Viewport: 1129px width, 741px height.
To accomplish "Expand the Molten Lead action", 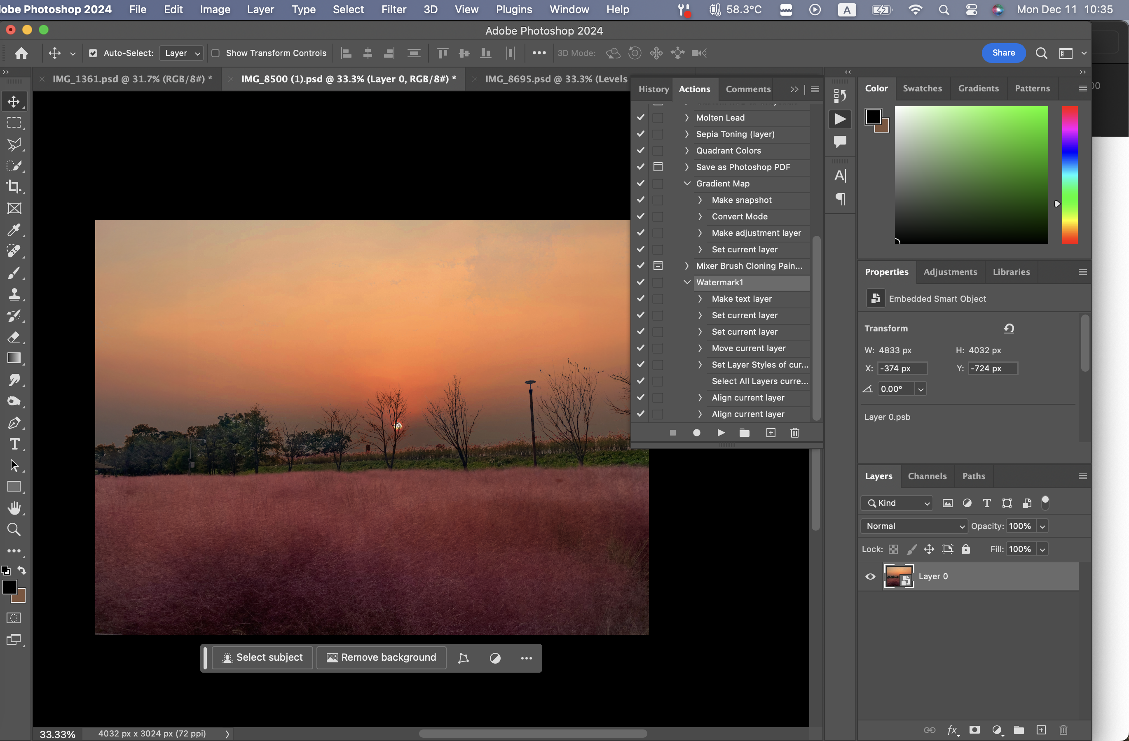I will click(x=686, y=117).
